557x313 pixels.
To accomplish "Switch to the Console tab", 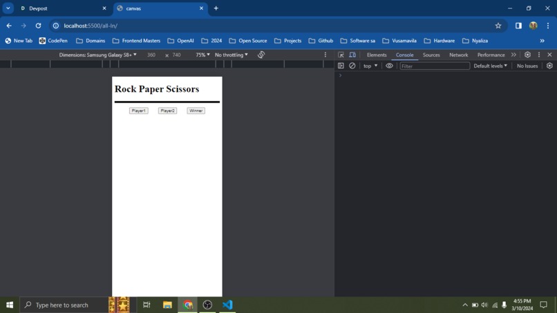I will (404, 55).
